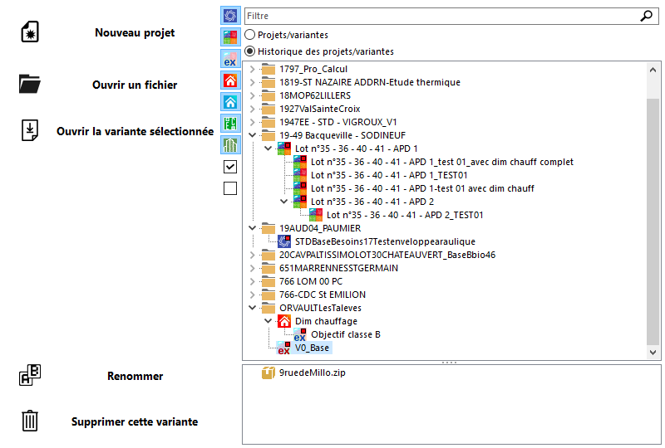Click the tree's vertical scrollbar down arrow

[653, 353]
